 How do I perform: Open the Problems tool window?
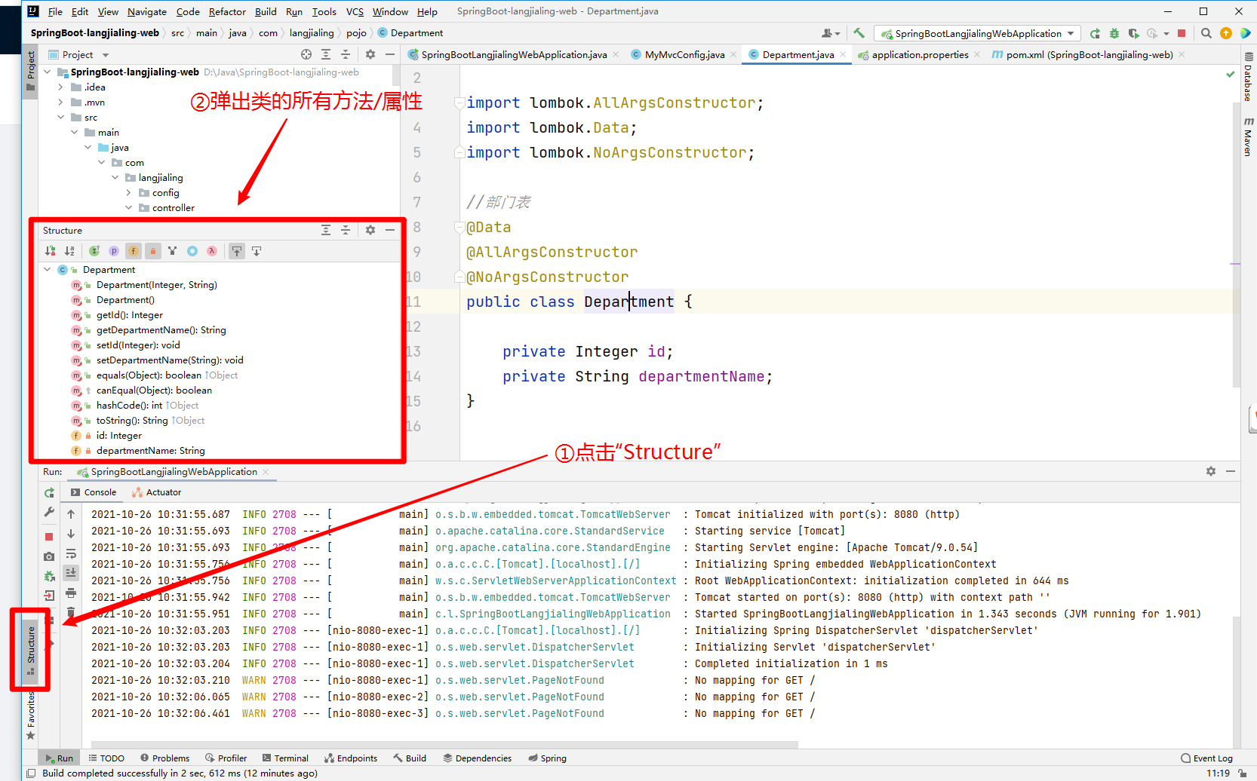[x=164, y=758]
